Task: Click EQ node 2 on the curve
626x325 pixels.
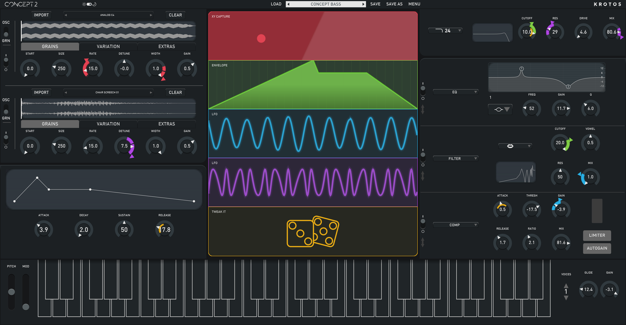Action: click(568, 87)
